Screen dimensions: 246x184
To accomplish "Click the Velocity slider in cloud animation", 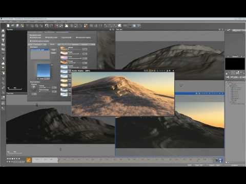I will pyautogui.click(x=45, y=87).
